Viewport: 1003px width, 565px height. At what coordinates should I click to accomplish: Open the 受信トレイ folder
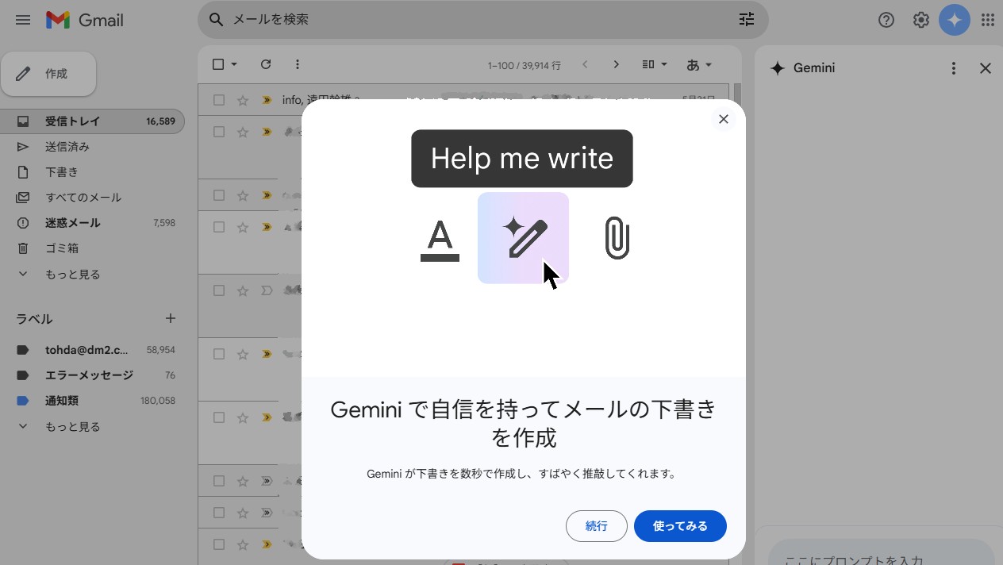point(72,121)
